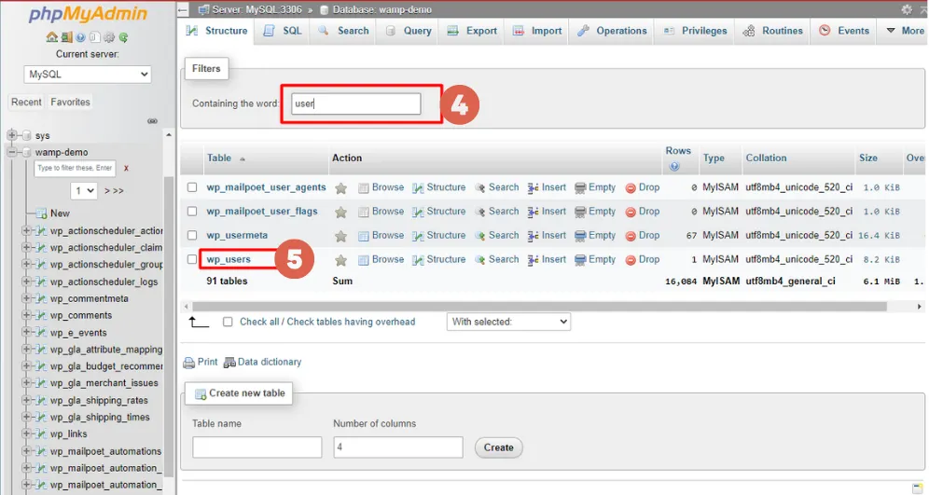Open the Export tab
Viewport: 929px width, 495px height.
coord(472,31)
